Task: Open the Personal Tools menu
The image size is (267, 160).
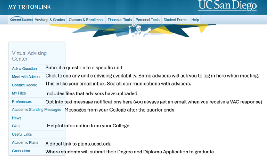Action: pos(147,20)
